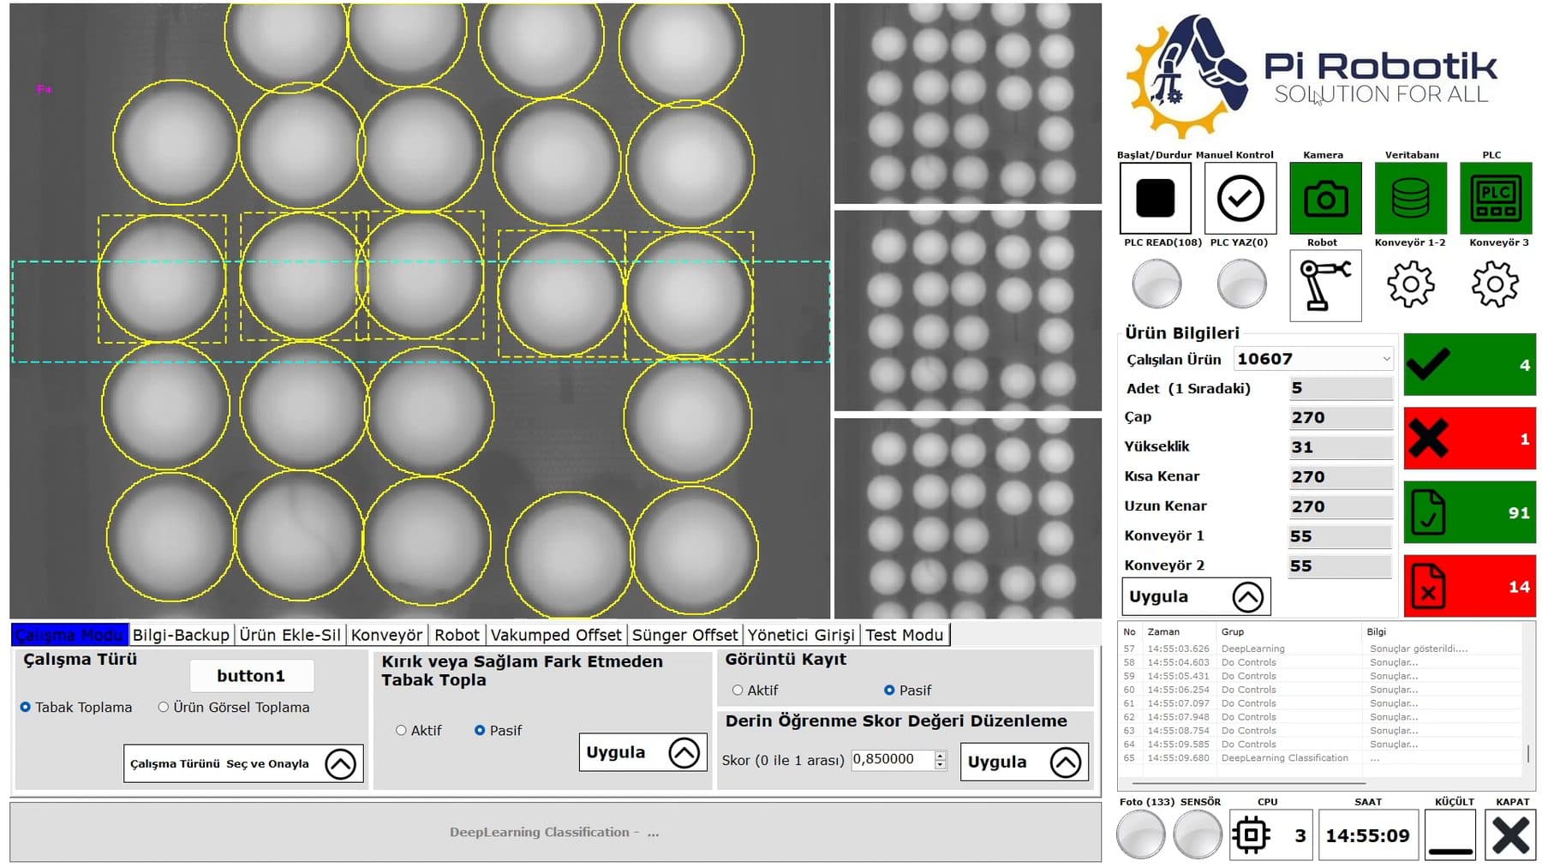Click the red X counter showing 1
The height and width of the screenshot is (867, 1542).
[x=1469, y=438]
